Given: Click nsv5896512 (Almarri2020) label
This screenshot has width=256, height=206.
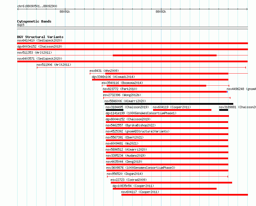Looking at the screenshot, I should pyautogui.click(x=126, y=149).
